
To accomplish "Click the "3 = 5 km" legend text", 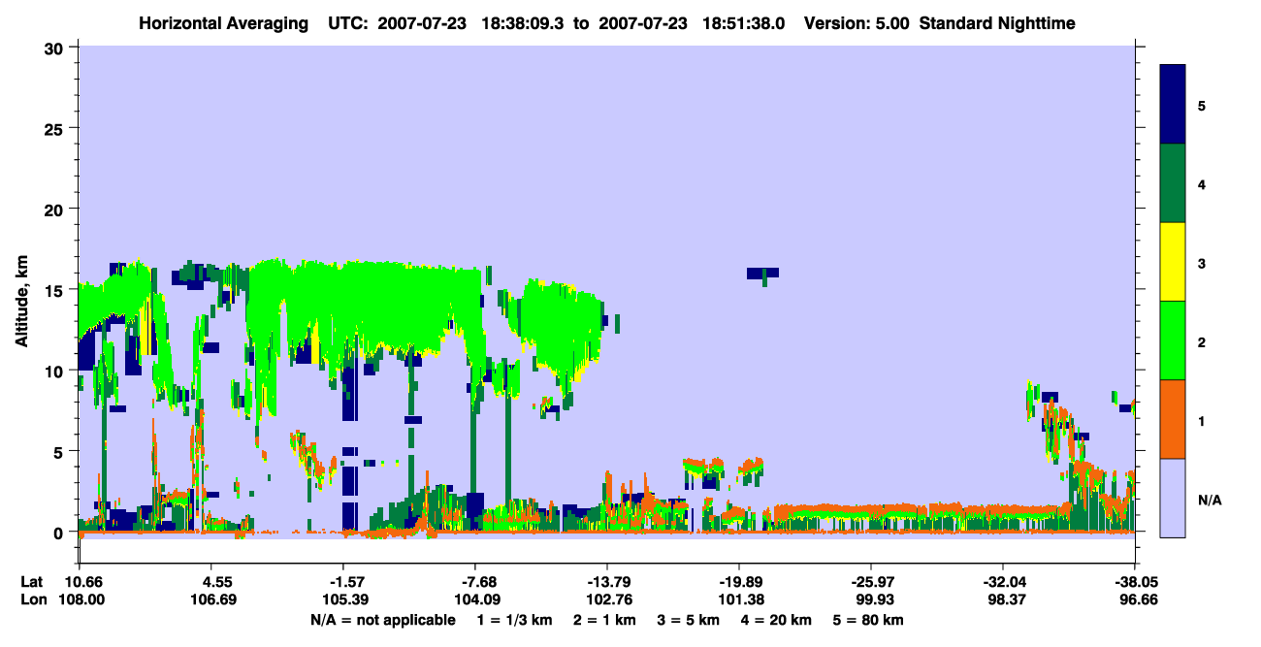I will click(x=688, y=620).
